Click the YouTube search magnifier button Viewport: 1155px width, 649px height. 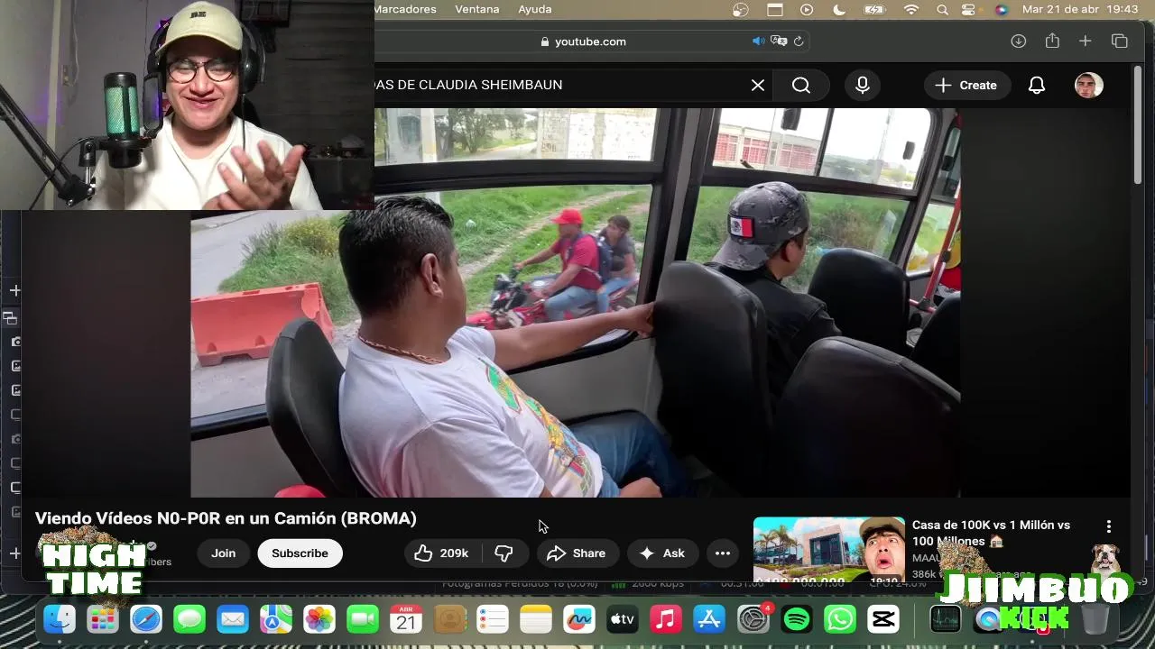coord(801,85)
